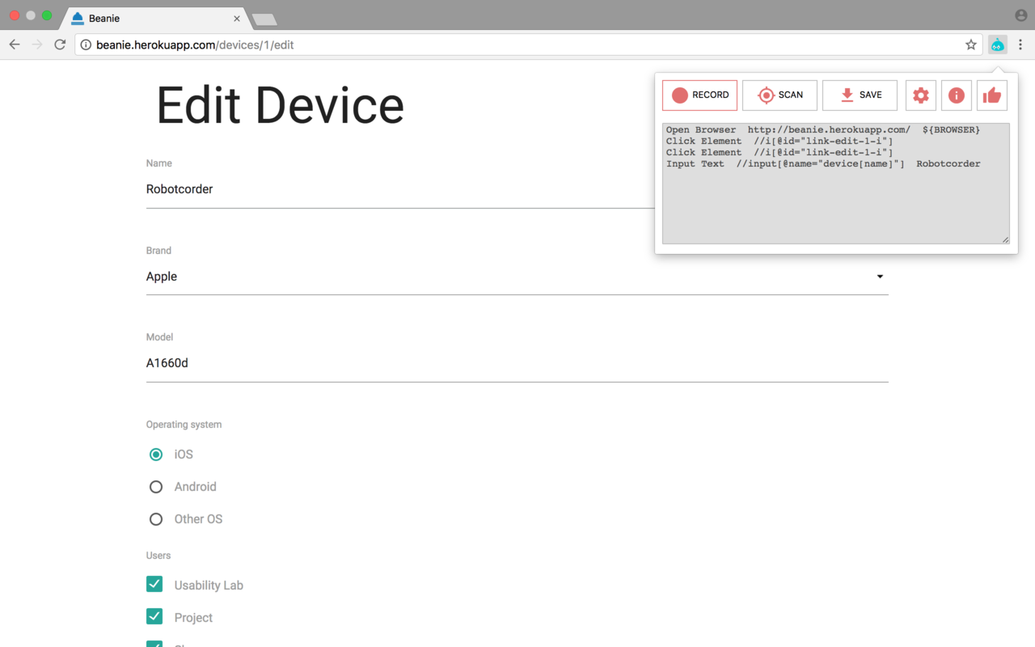Uncheck the Usability Lab checkbox
Screen dimensions: 1035x647
coord(154,584)
